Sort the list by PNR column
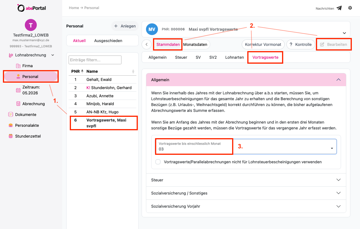Viewport: 360px width, 229px height. coord(77,71)
